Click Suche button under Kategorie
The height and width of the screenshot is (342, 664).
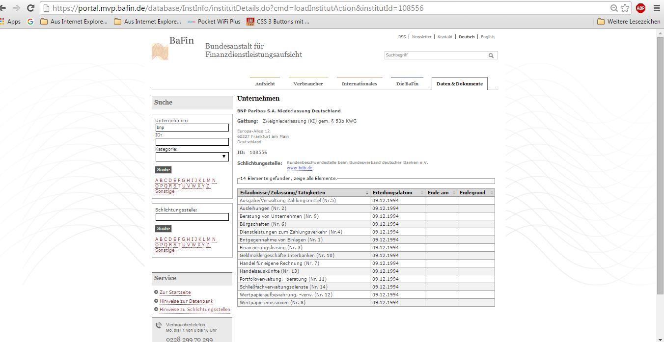164,170
